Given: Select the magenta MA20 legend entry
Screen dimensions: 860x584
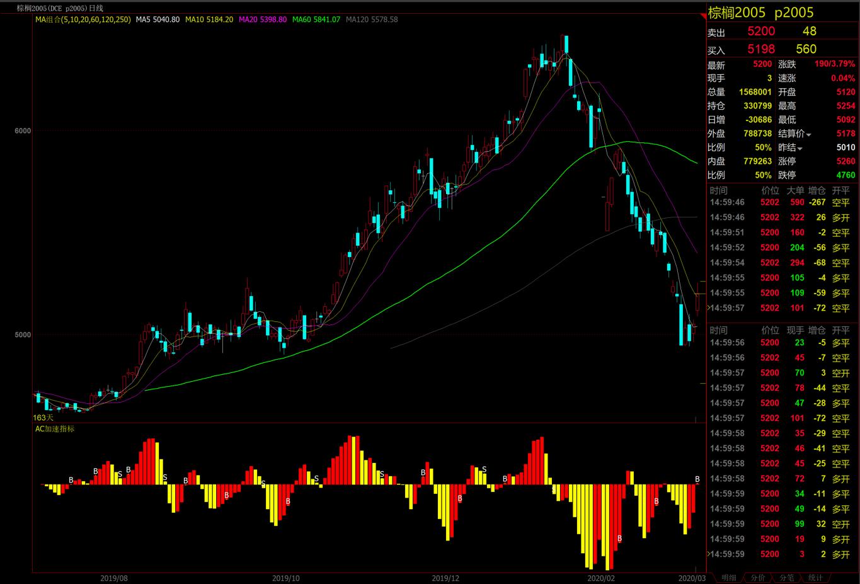Looking at the screenshot, I should click(x=263, y=20).
